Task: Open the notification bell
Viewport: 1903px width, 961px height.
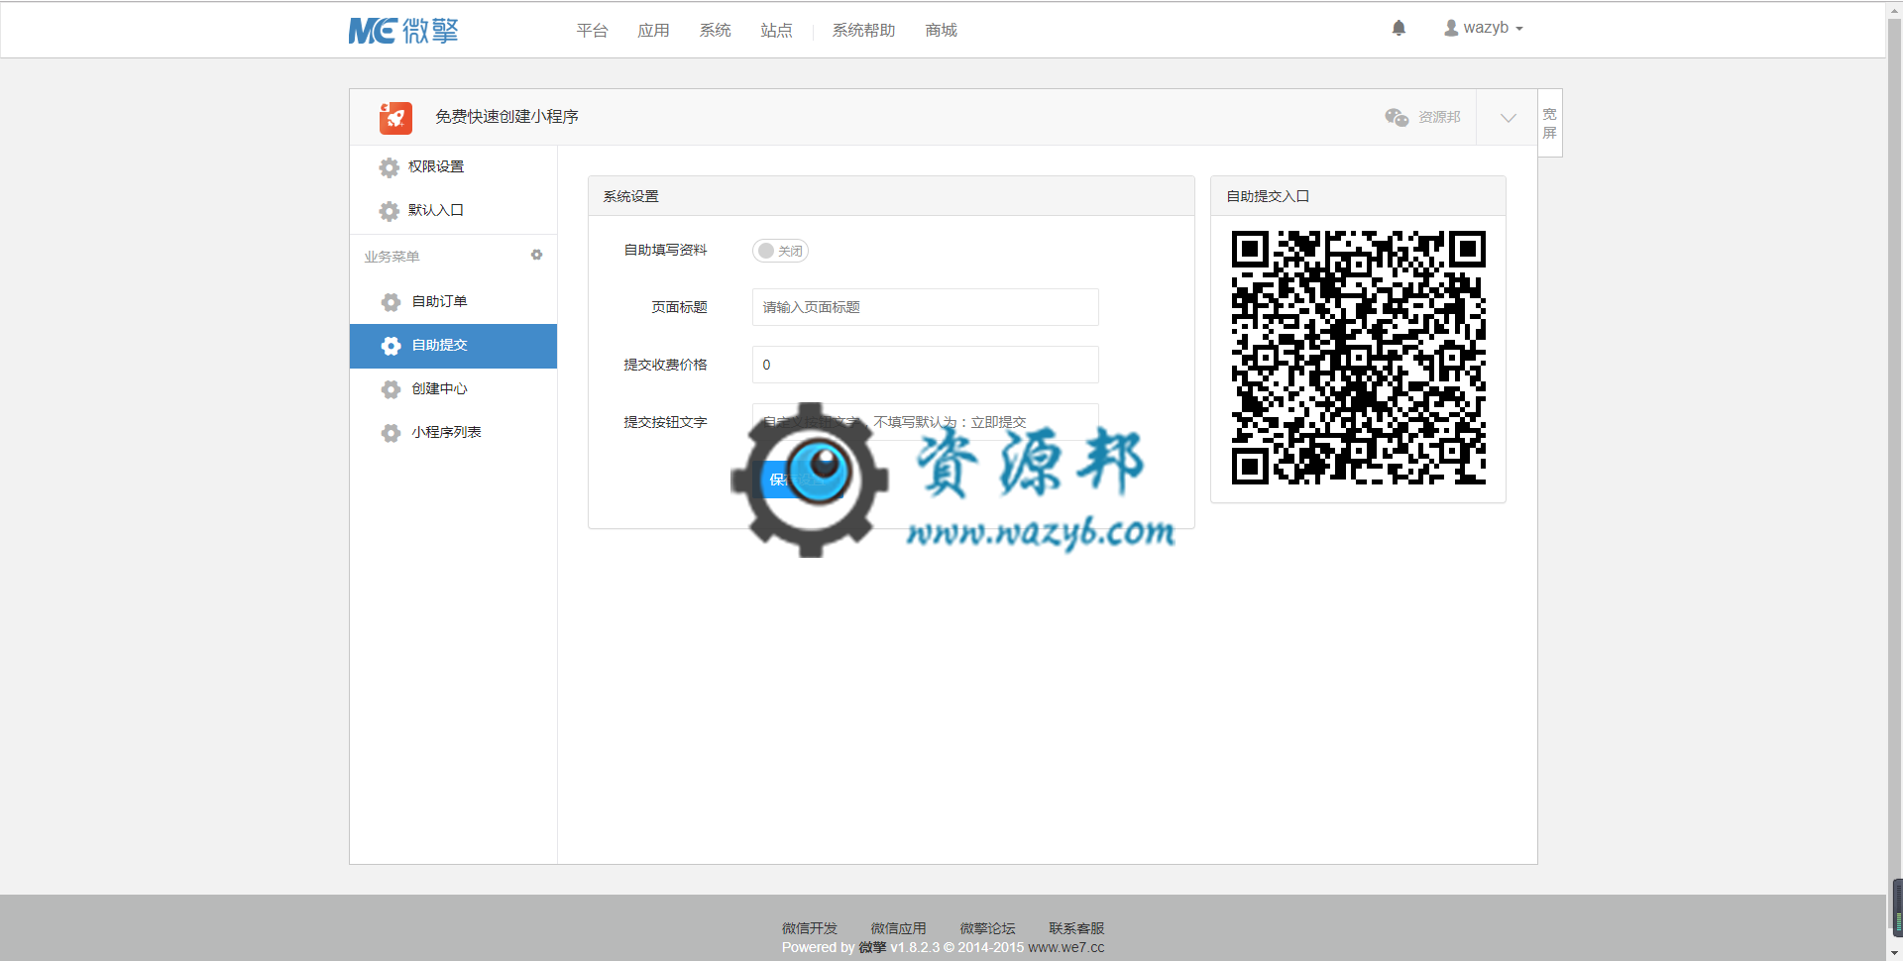Action: pos(1399,28)
